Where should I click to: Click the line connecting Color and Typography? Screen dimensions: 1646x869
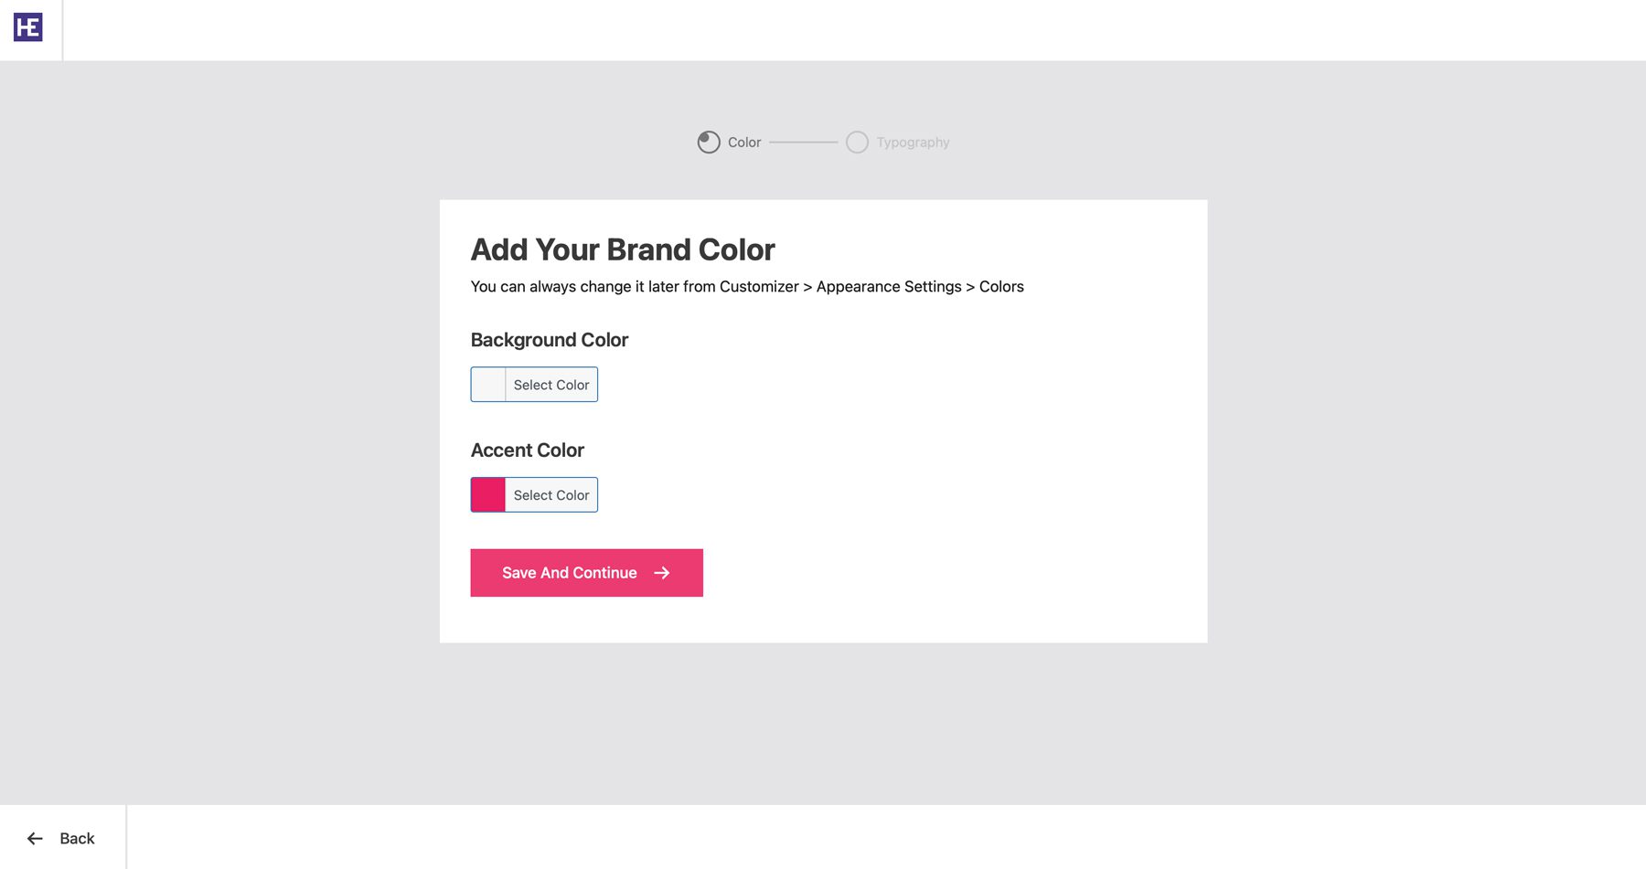tap(803, 143)
